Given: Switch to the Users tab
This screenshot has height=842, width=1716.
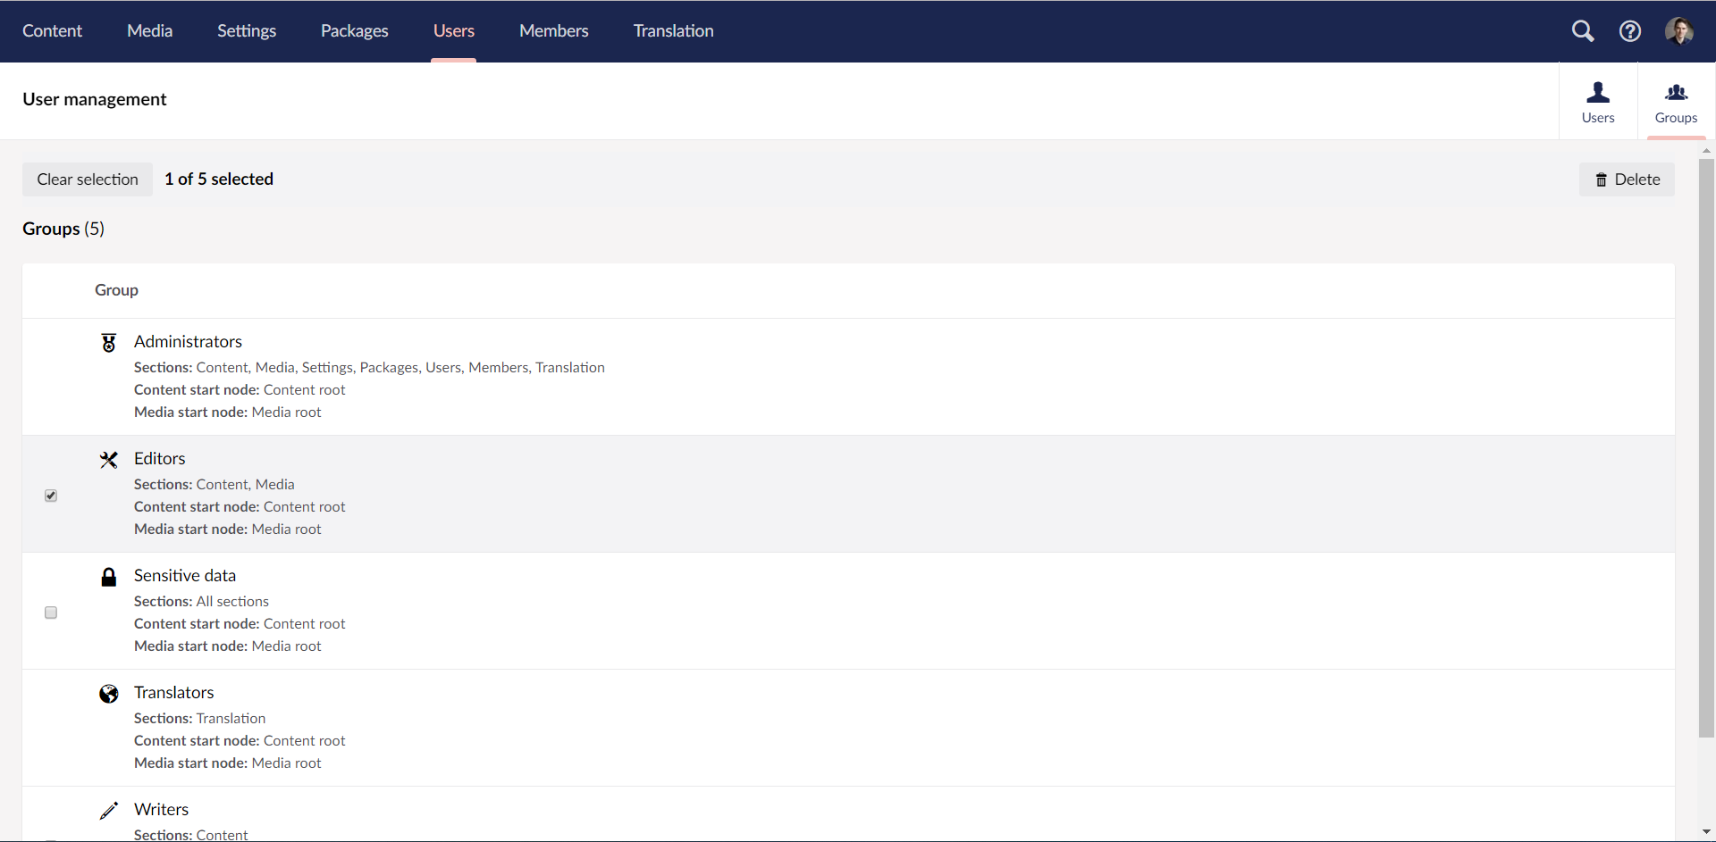Looking at the screenshot, I should 1597,101.
